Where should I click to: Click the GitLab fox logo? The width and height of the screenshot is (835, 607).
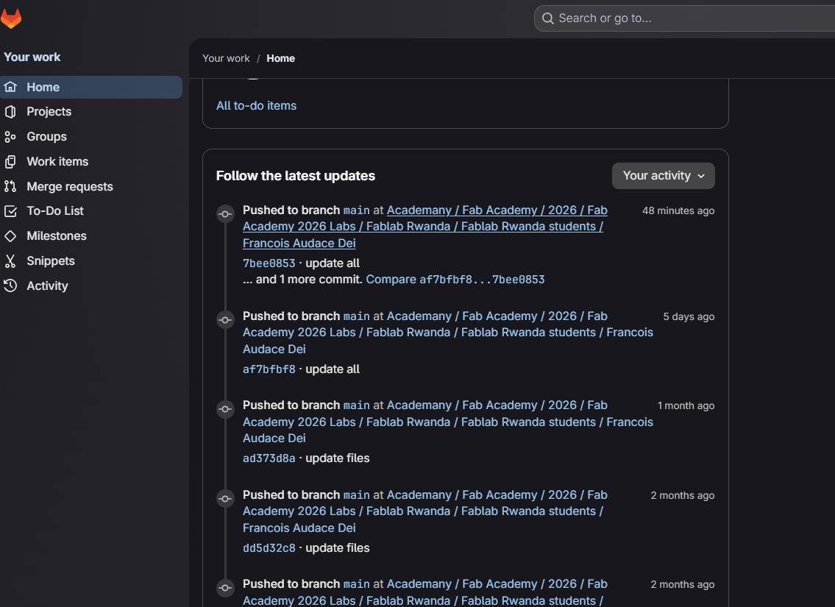coord(10,18)
